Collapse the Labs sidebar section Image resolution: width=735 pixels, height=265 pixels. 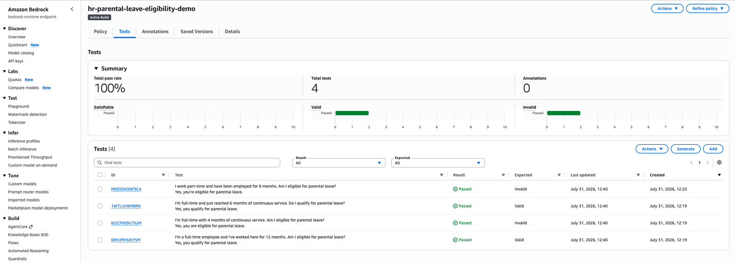[x=5, y=71]
